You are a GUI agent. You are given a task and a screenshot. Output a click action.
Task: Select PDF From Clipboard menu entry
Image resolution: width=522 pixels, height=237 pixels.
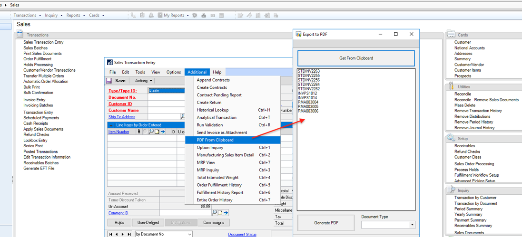click(x=233, y=140)
